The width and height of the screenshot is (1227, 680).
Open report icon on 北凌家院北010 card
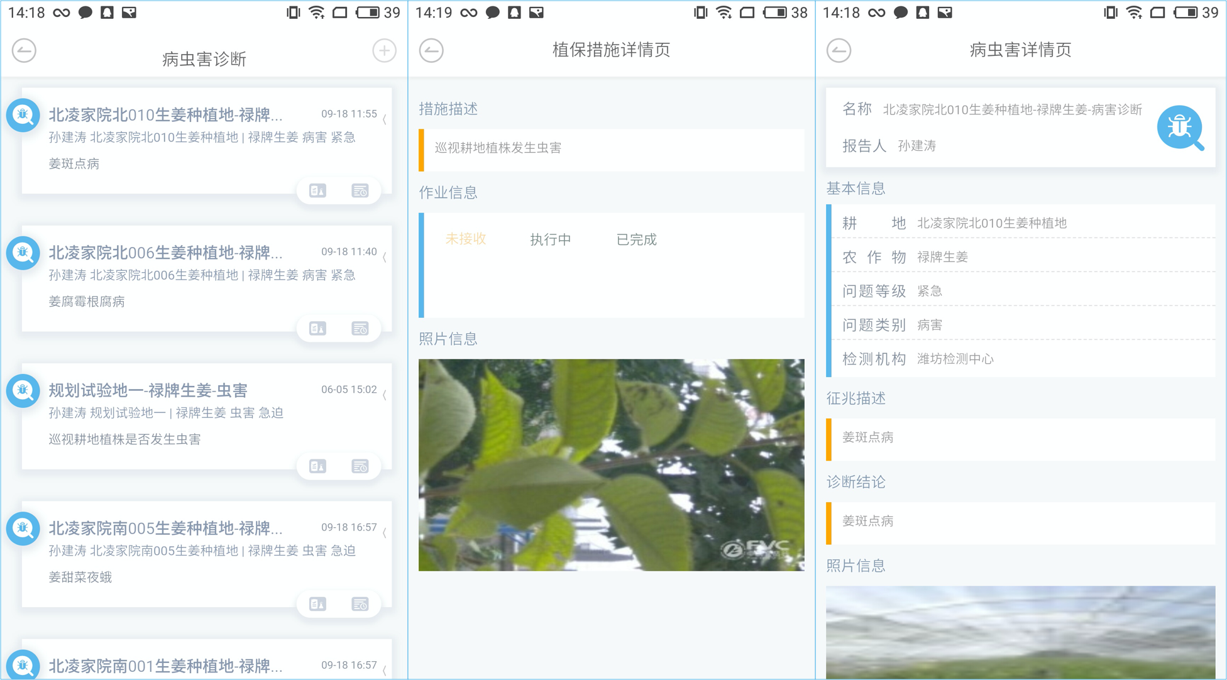coord(317,190)
